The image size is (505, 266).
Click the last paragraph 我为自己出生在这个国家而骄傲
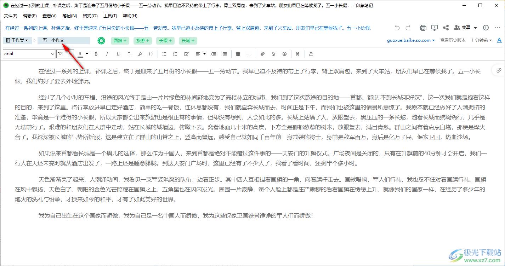pos(176,215)
